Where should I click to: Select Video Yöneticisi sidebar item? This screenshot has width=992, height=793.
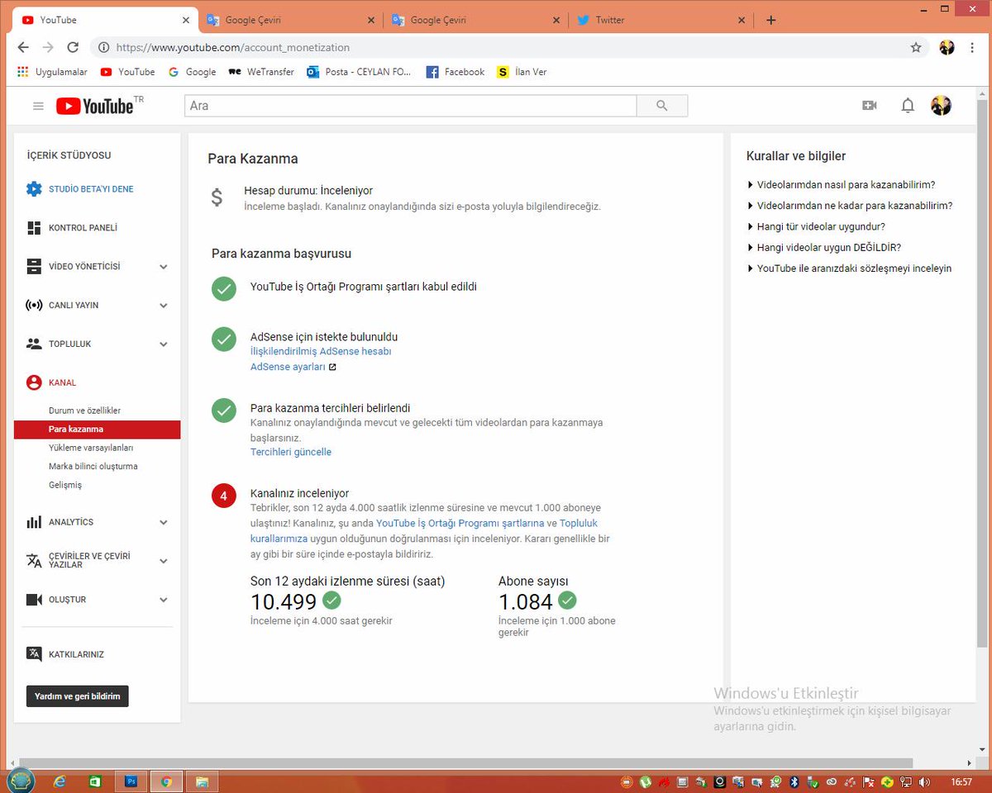coord(84,267)
